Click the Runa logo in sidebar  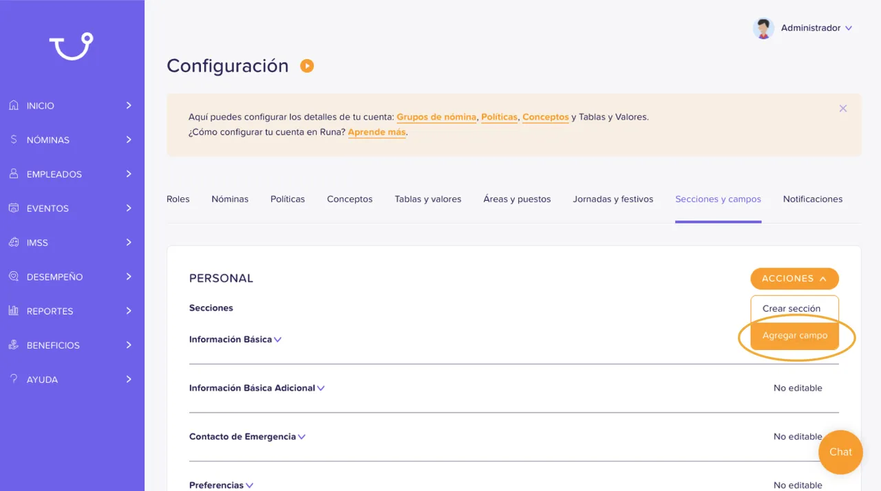tap(71, 45)
